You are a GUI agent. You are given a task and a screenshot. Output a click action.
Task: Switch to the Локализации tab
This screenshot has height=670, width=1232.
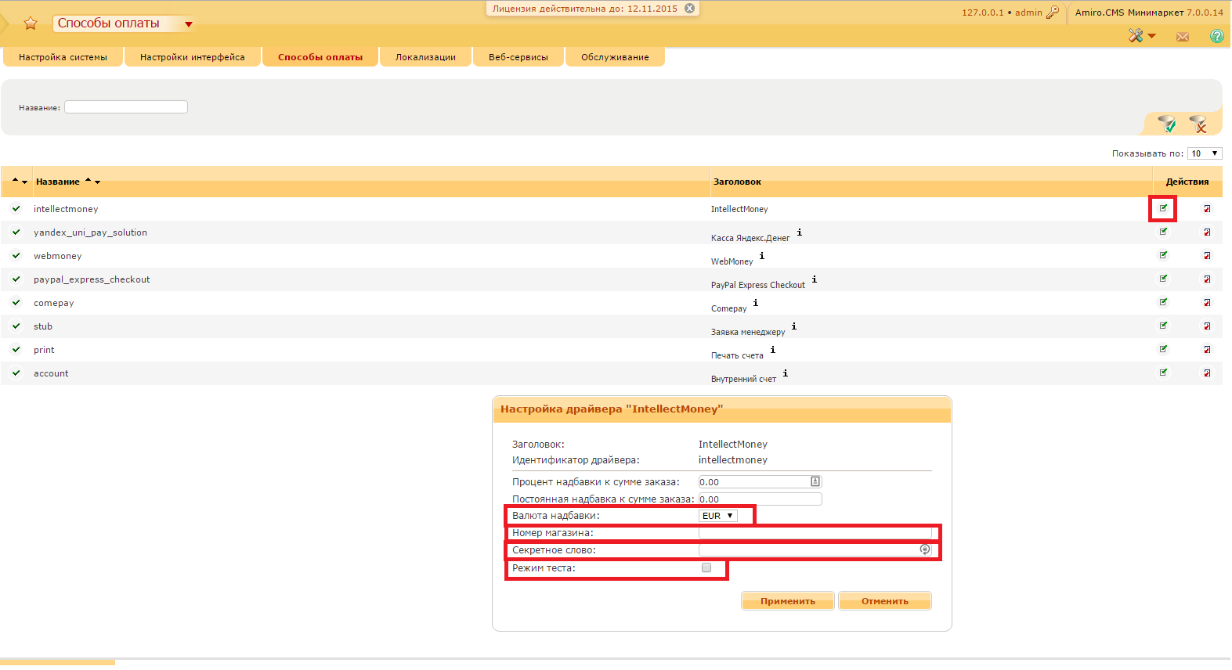tap(425, 57)
